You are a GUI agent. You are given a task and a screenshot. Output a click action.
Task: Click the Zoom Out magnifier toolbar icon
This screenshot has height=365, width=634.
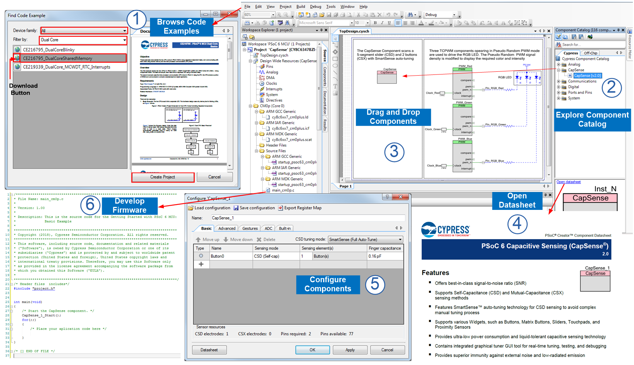coord(286,15)
